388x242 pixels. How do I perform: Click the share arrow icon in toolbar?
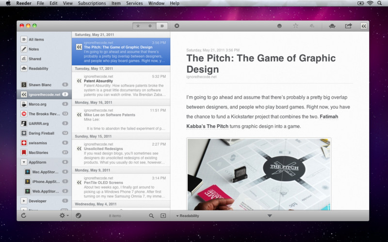[x=348, y=26]
